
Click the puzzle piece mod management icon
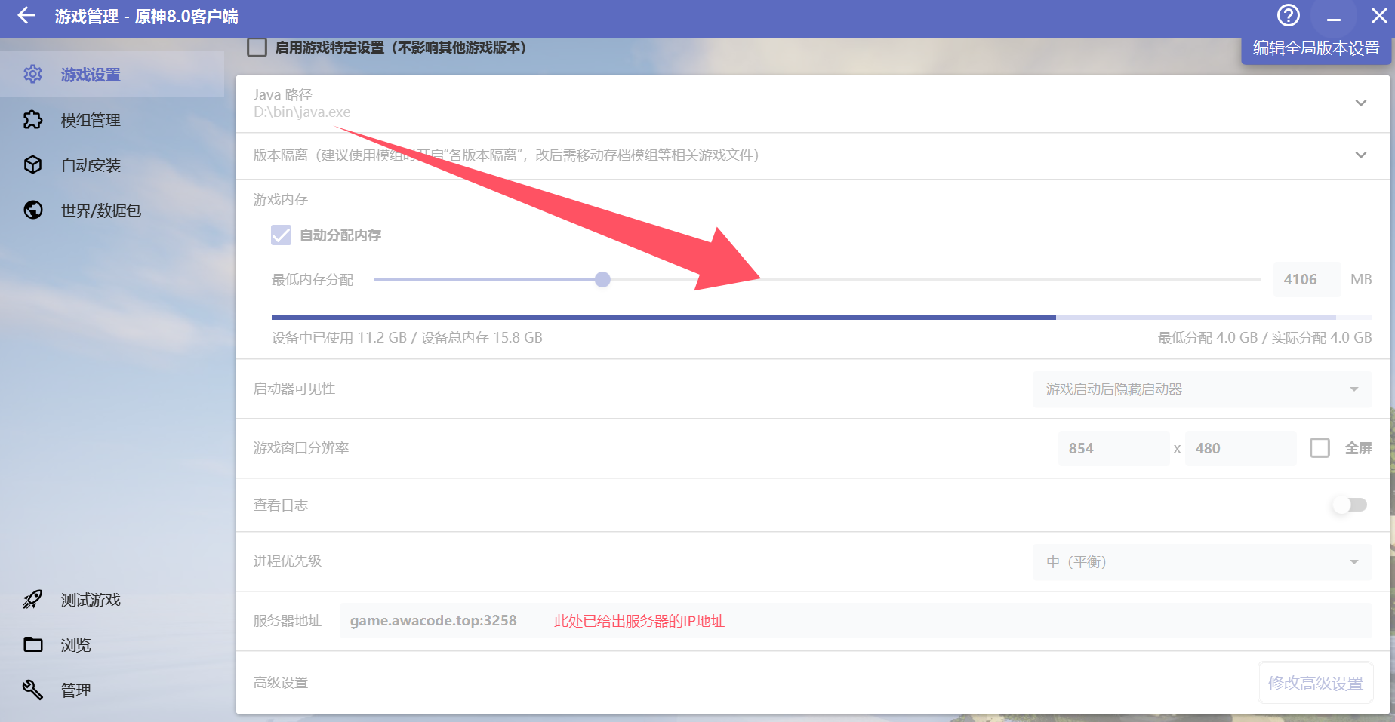point(32,119)
